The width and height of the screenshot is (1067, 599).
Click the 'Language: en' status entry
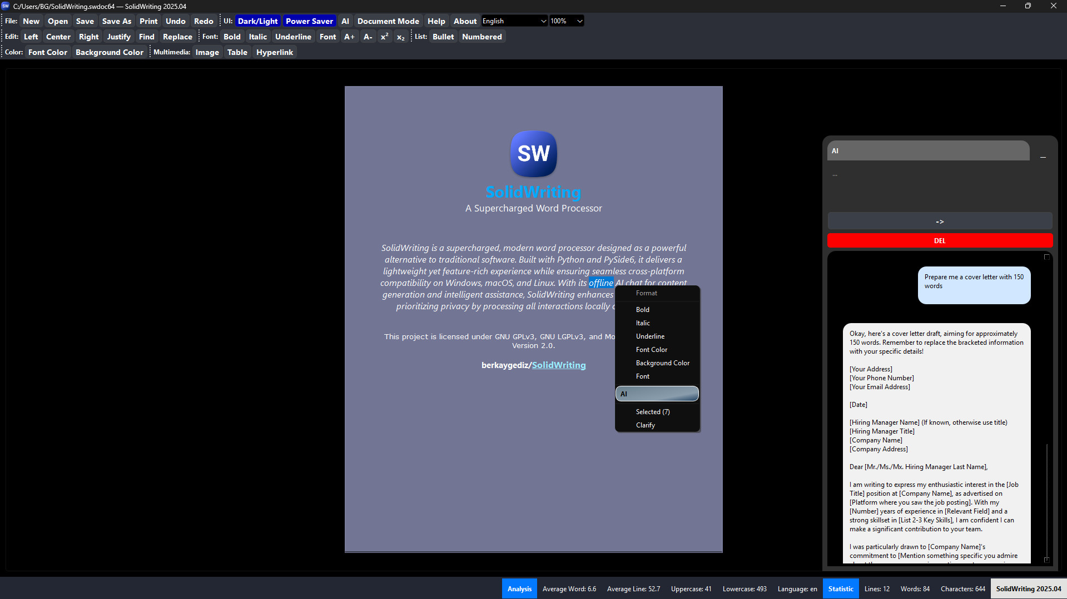797,589
